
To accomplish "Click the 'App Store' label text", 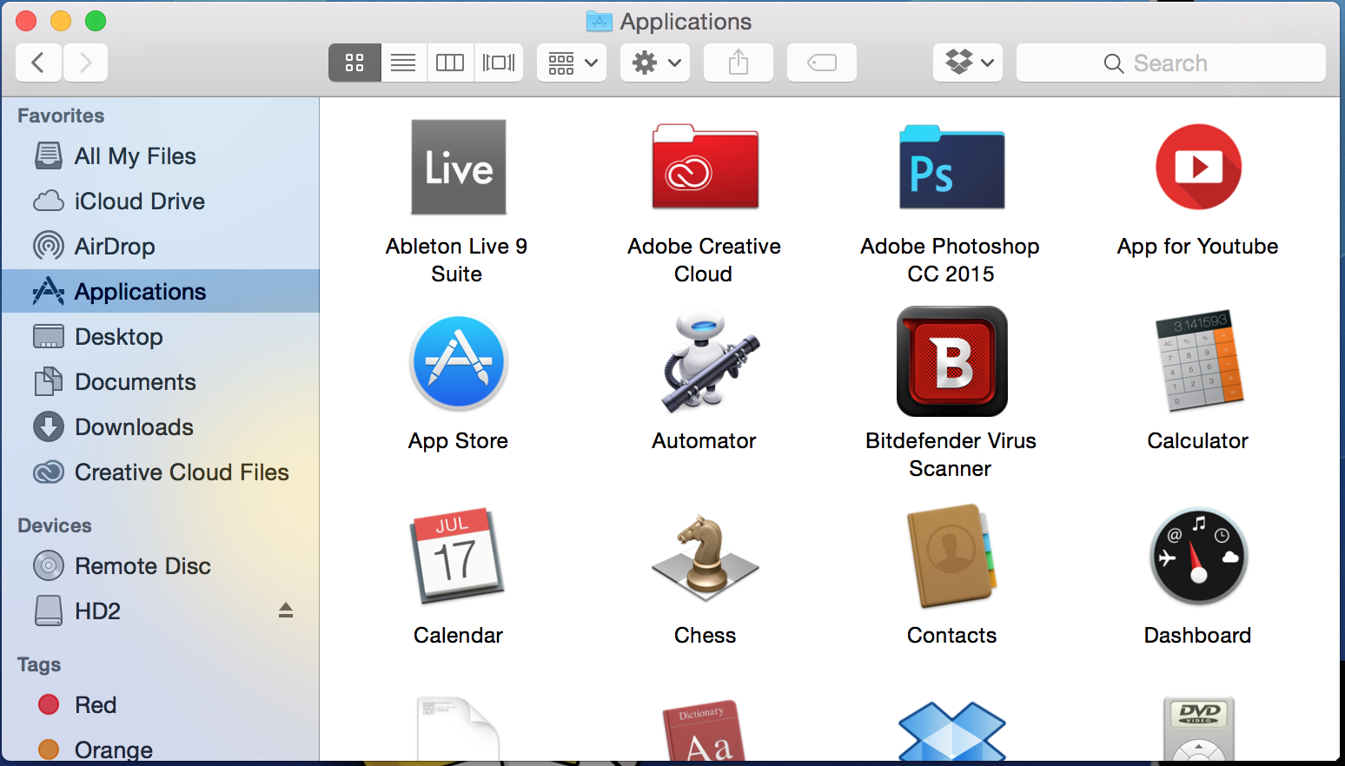I will point(458,441).
